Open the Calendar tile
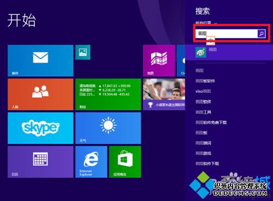 click(x=40, y=162)
